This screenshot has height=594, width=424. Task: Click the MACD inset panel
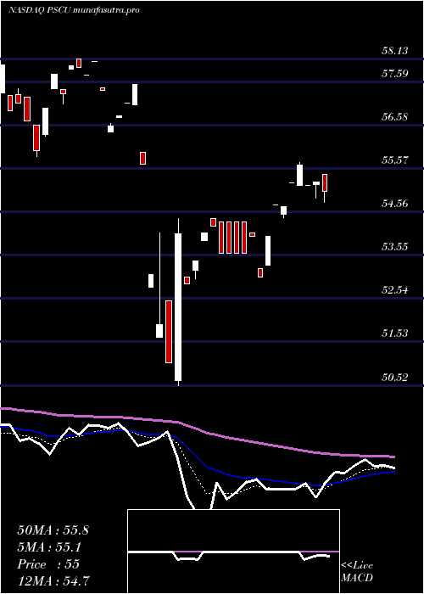click(x=233, y=552)
